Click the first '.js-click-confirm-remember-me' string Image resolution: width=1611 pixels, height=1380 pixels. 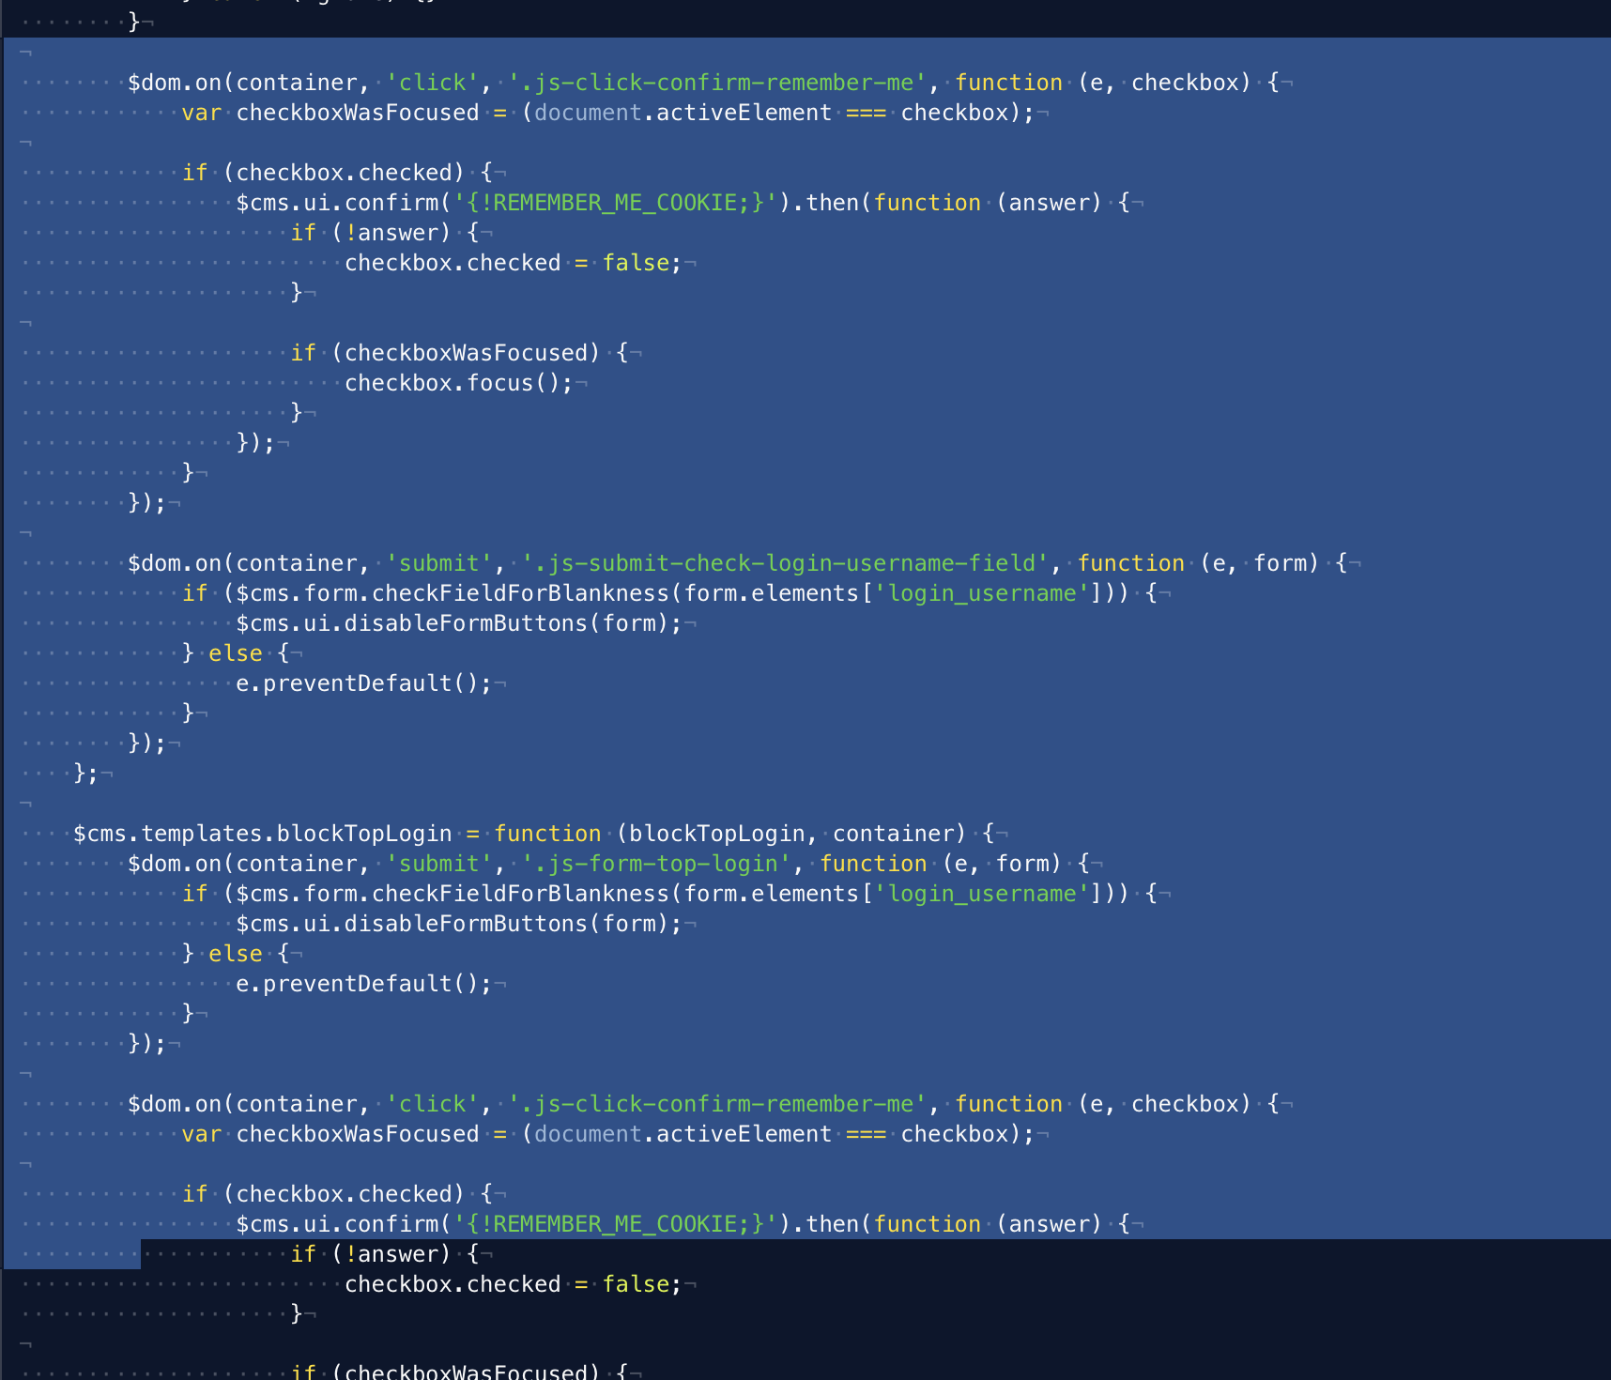(717, 83)
